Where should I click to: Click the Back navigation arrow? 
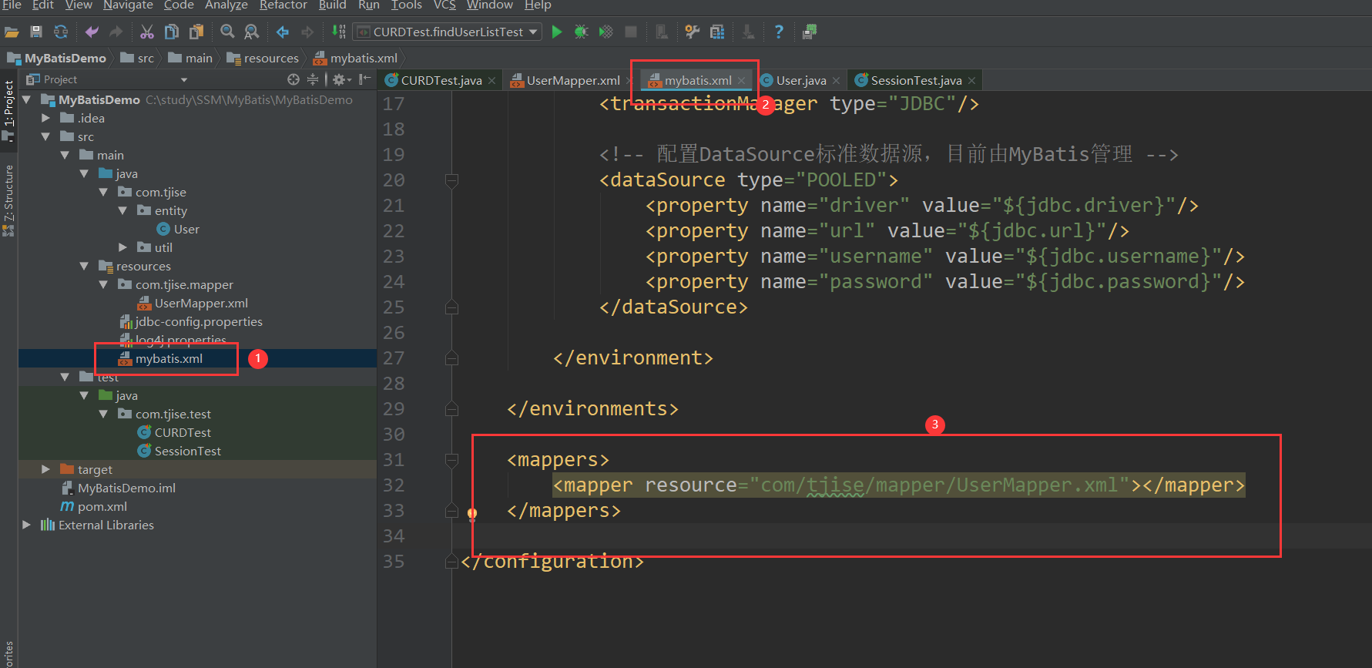pos(283,32)
